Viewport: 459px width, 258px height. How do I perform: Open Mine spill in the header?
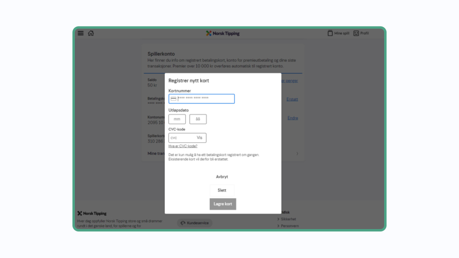(x=338, y=33)
